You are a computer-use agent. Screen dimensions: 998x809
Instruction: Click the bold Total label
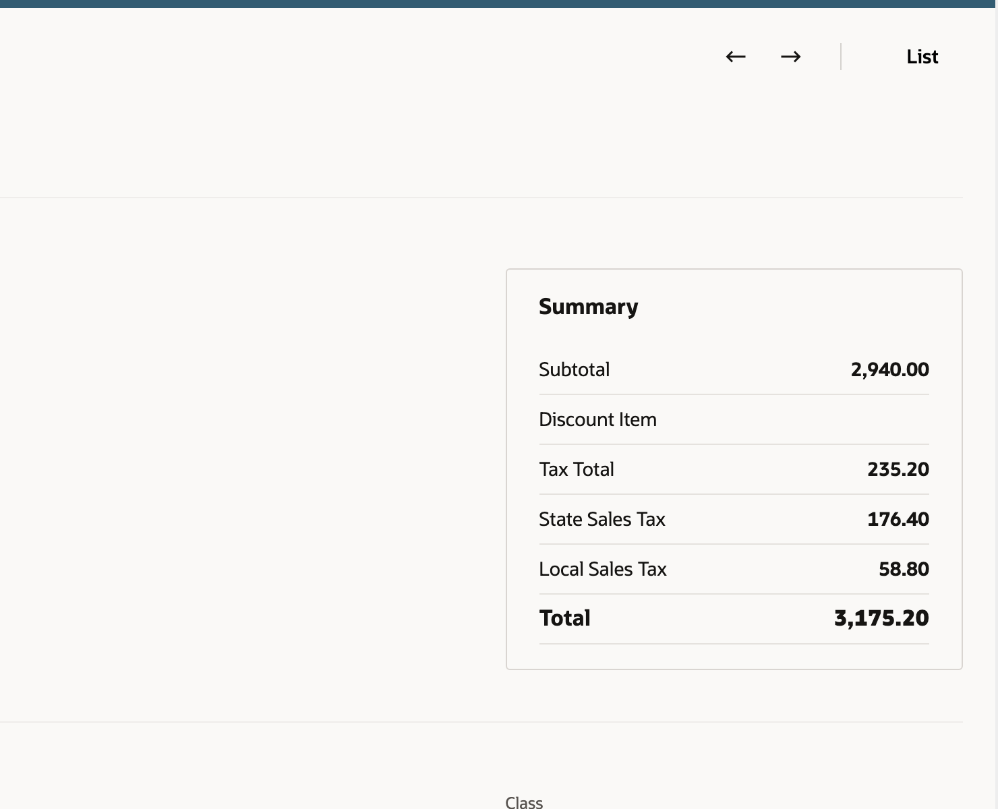click(x=565, y=618)
